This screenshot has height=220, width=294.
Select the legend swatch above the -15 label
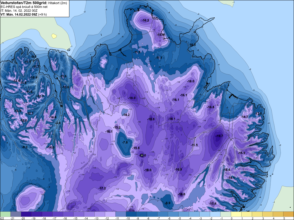79,214
